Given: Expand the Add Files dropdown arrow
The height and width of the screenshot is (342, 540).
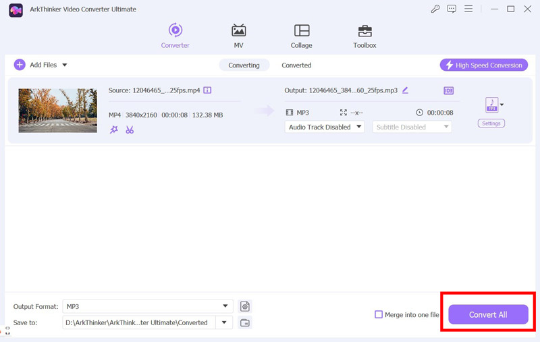Looking at the screenshot, I should (65, 65).
